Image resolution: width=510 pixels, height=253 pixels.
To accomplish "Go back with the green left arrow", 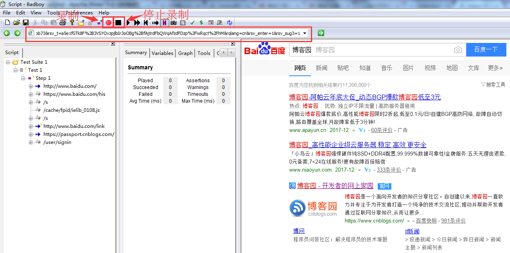I will [7, 33].
